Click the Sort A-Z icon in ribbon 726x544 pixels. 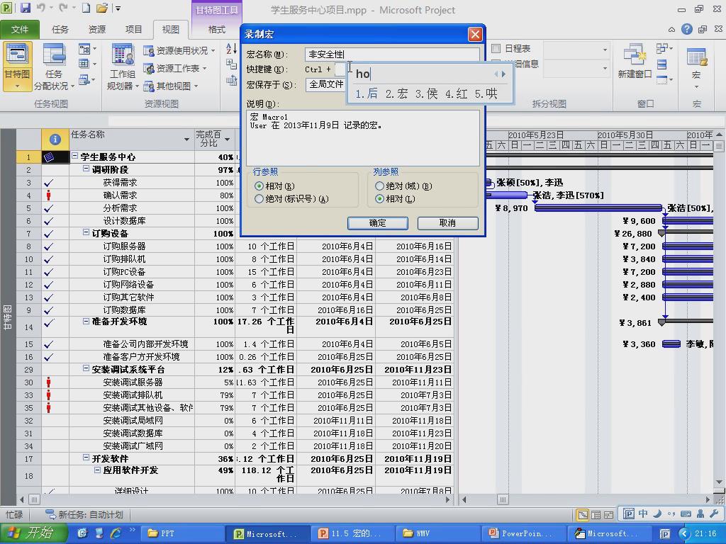point(231,49)
